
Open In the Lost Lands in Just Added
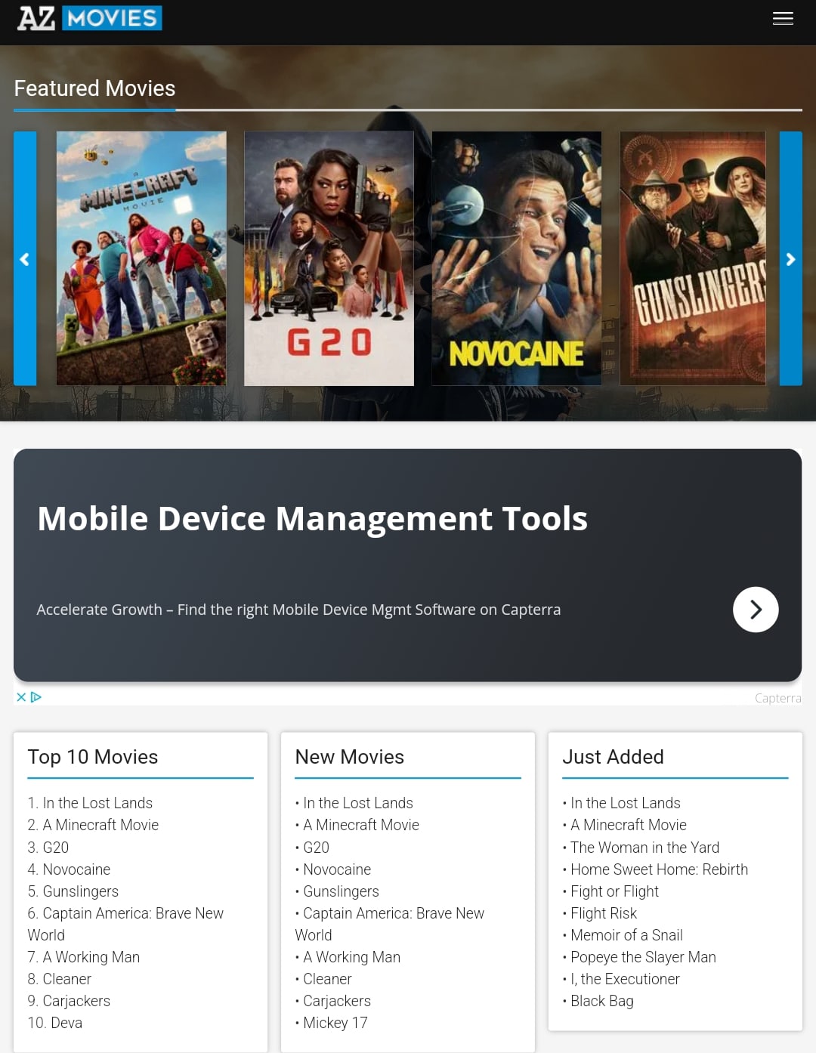click(x=626, y=803)
